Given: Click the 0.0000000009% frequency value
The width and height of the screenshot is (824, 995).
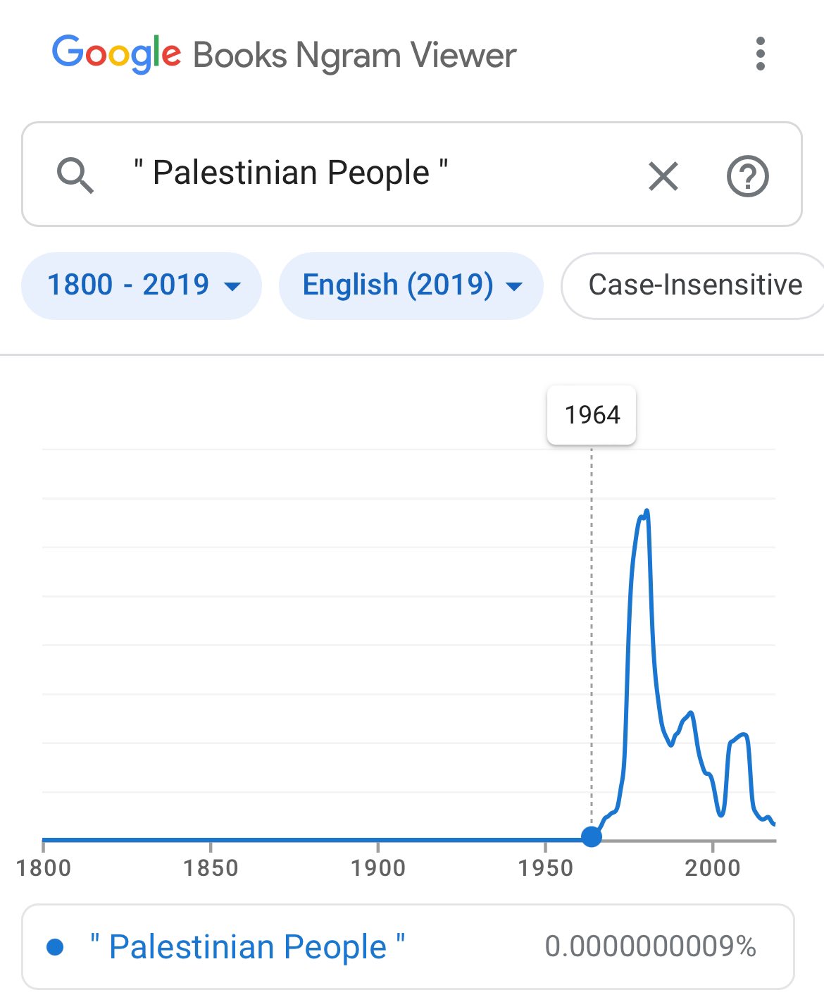Looking at the screenshot, I should (650, 946).
